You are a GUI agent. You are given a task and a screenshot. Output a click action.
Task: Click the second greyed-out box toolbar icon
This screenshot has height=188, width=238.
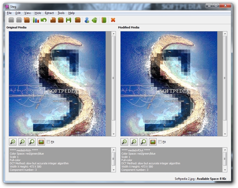point(19,20)
